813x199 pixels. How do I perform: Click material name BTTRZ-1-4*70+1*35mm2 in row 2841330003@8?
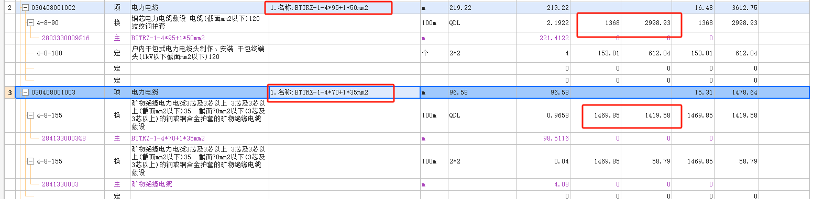pos(168,138)
